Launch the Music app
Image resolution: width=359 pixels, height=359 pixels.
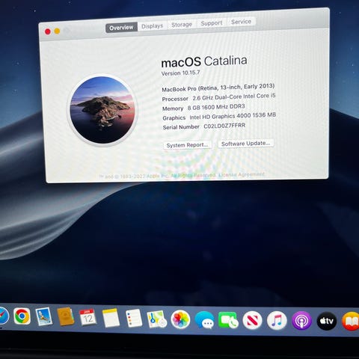[x=277, y=321]
